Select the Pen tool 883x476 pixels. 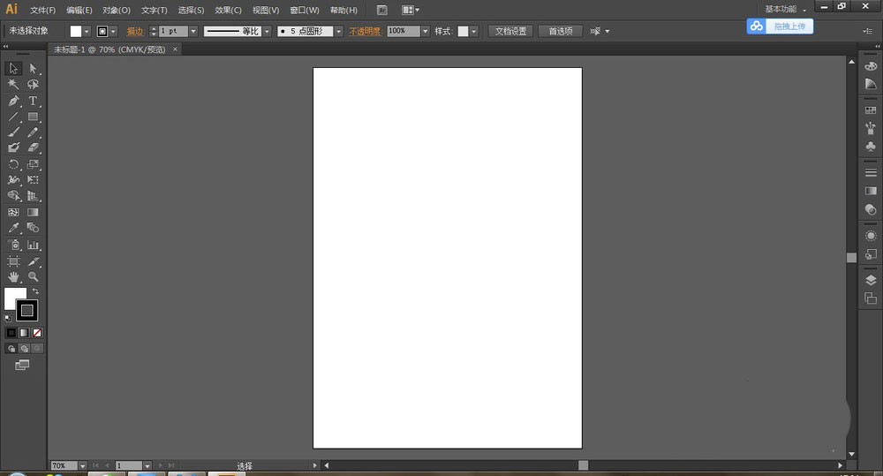(x=14, y=101)
